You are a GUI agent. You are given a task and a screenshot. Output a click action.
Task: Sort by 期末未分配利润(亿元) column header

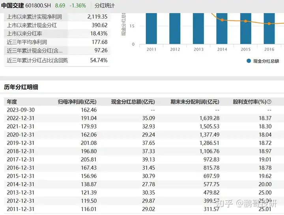tap(195, 102)
